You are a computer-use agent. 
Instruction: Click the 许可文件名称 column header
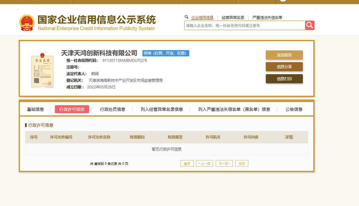coord(99,137)
